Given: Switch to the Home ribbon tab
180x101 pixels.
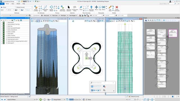Looking at the screenshot, I should pyautogui.click(x=7, y=4).
